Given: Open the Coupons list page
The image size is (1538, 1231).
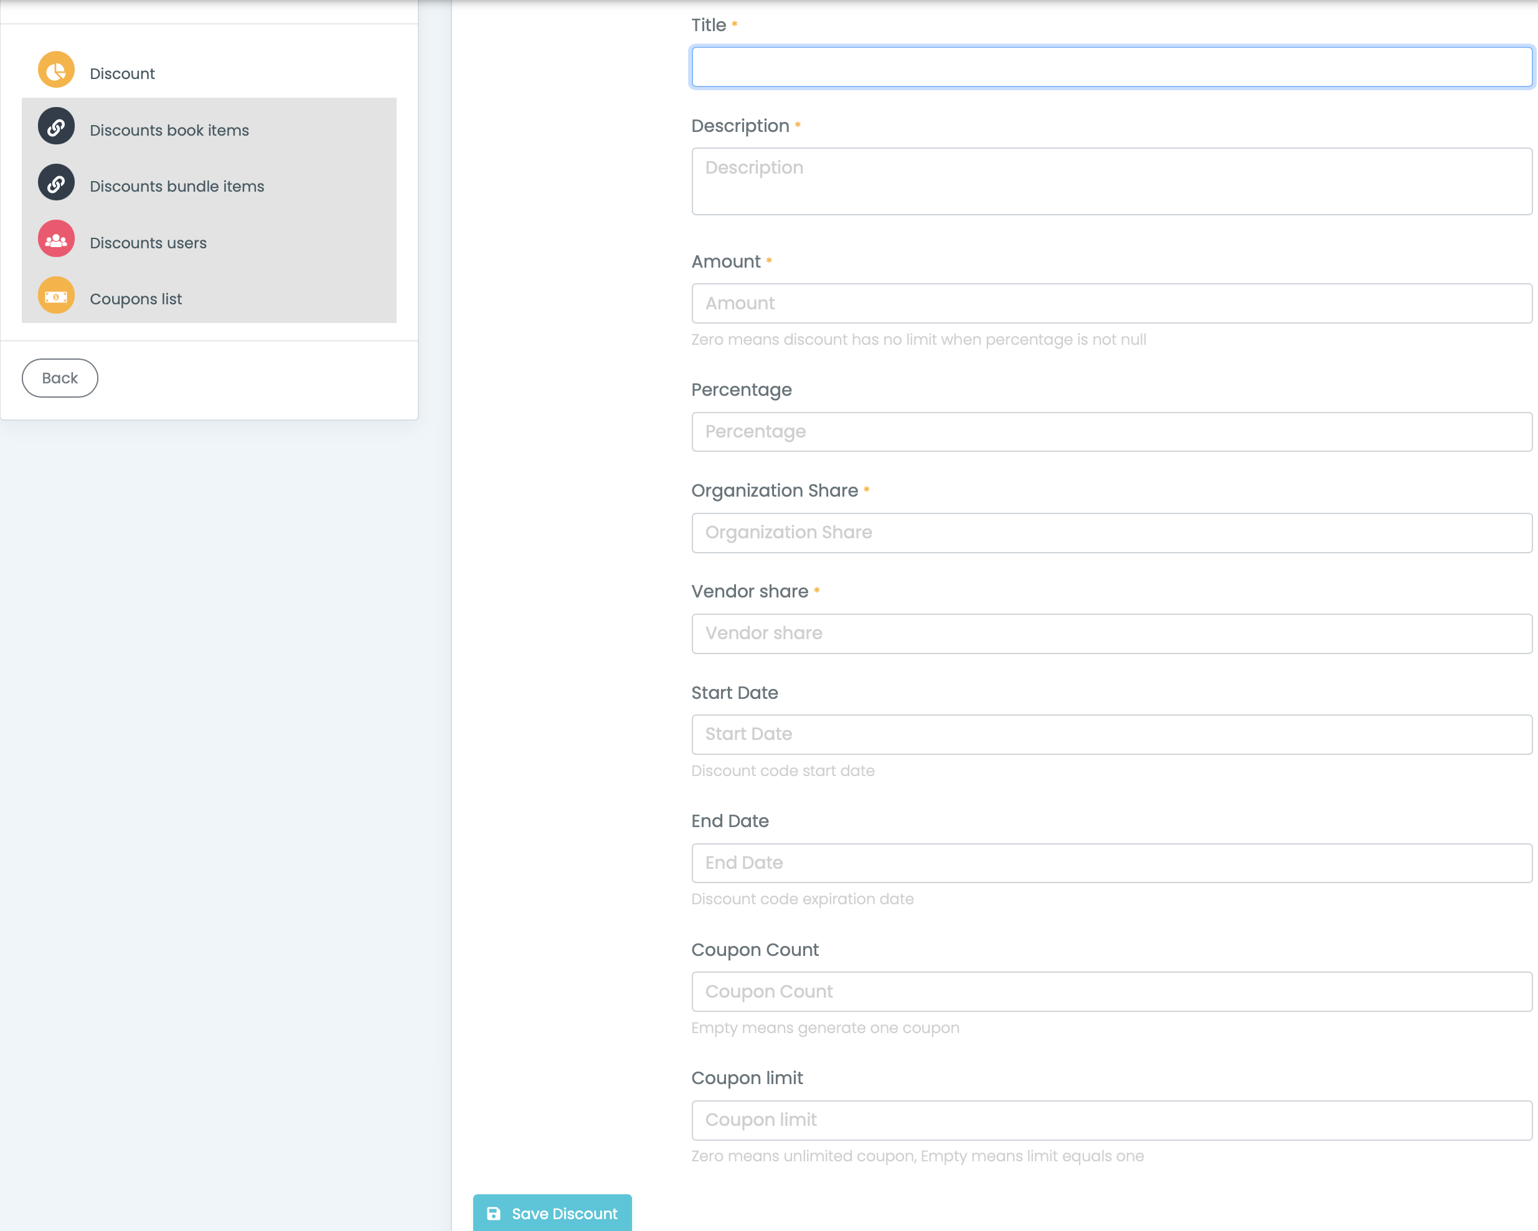Looking at the screenshot, I should coord(136,299).
